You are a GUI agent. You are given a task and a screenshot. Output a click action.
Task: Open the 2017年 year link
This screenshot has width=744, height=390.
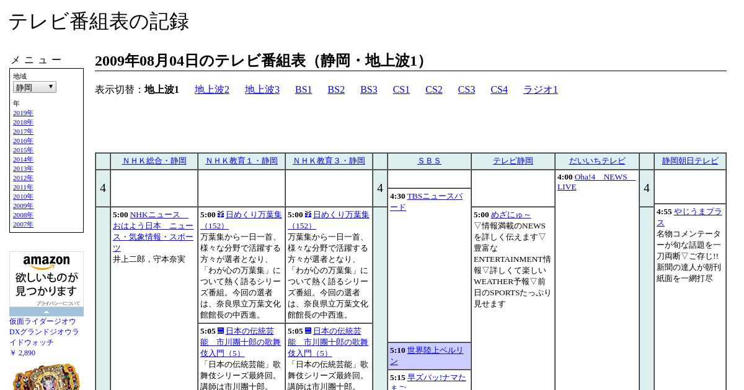(23, 132)
